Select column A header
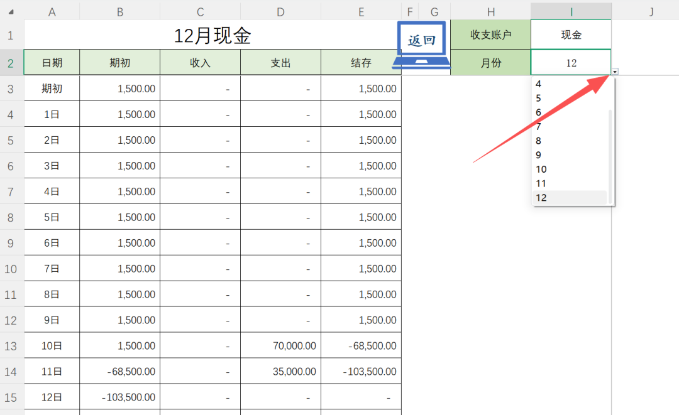The height and width of the screenshot is (415, 679). coord(52,11)
